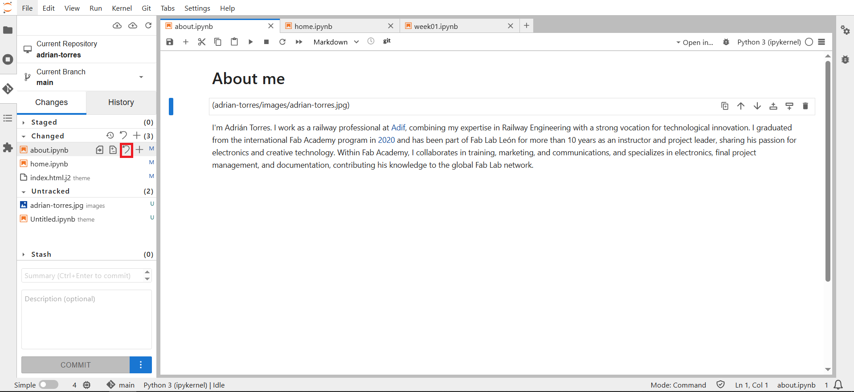The width and height of the screenshot is (854, 392).
Task: Switch to the History tab
Action: tap(121, 102)
